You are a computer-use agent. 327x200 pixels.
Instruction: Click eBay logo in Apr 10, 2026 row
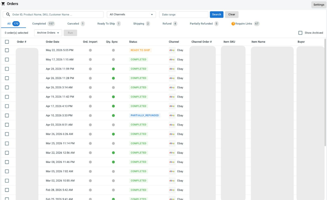(172, 115)
